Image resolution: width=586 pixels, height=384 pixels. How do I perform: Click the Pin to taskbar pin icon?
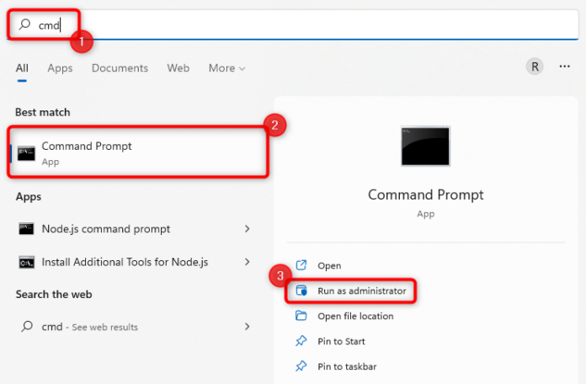pos(301,367)
